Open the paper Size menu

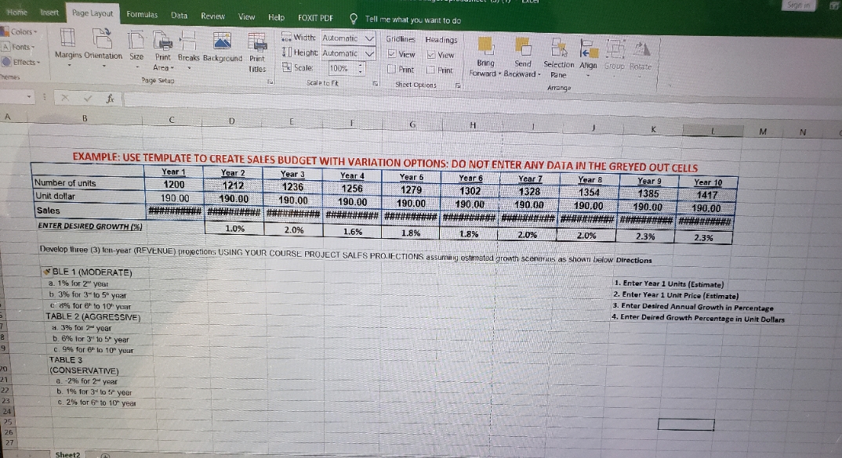click(x=136, y=47)
